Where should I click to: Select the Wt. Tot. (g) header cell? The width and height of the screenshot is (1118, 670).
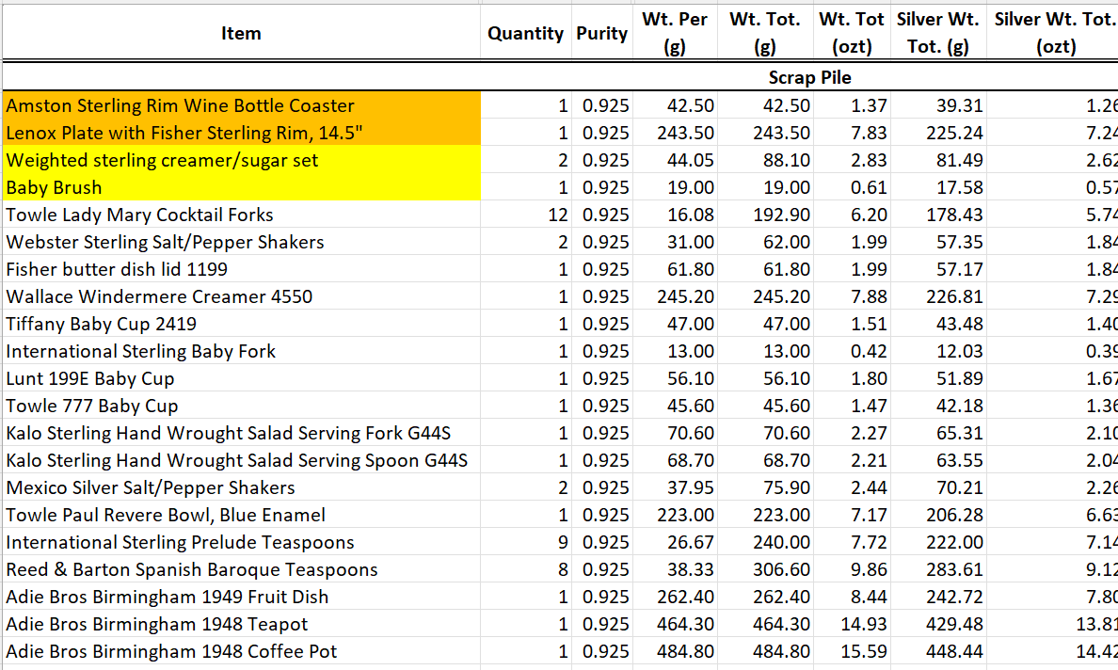click(764, 33)
